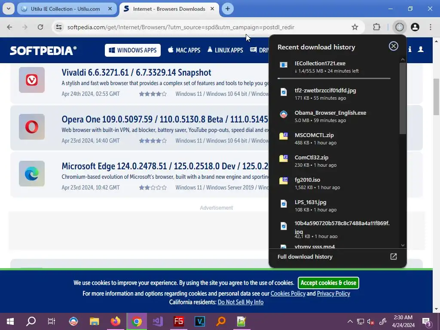The width and height of the screenshot is (440, 330).
Task: Open File Explorer from the taskbar
Action: (94, 321)
